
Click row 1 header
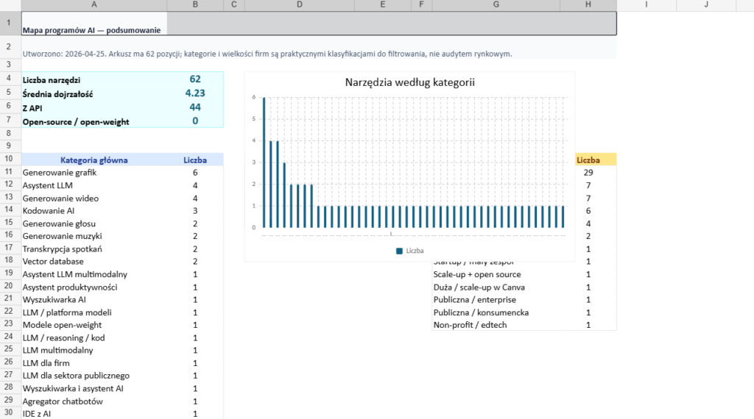click(8, 24)
